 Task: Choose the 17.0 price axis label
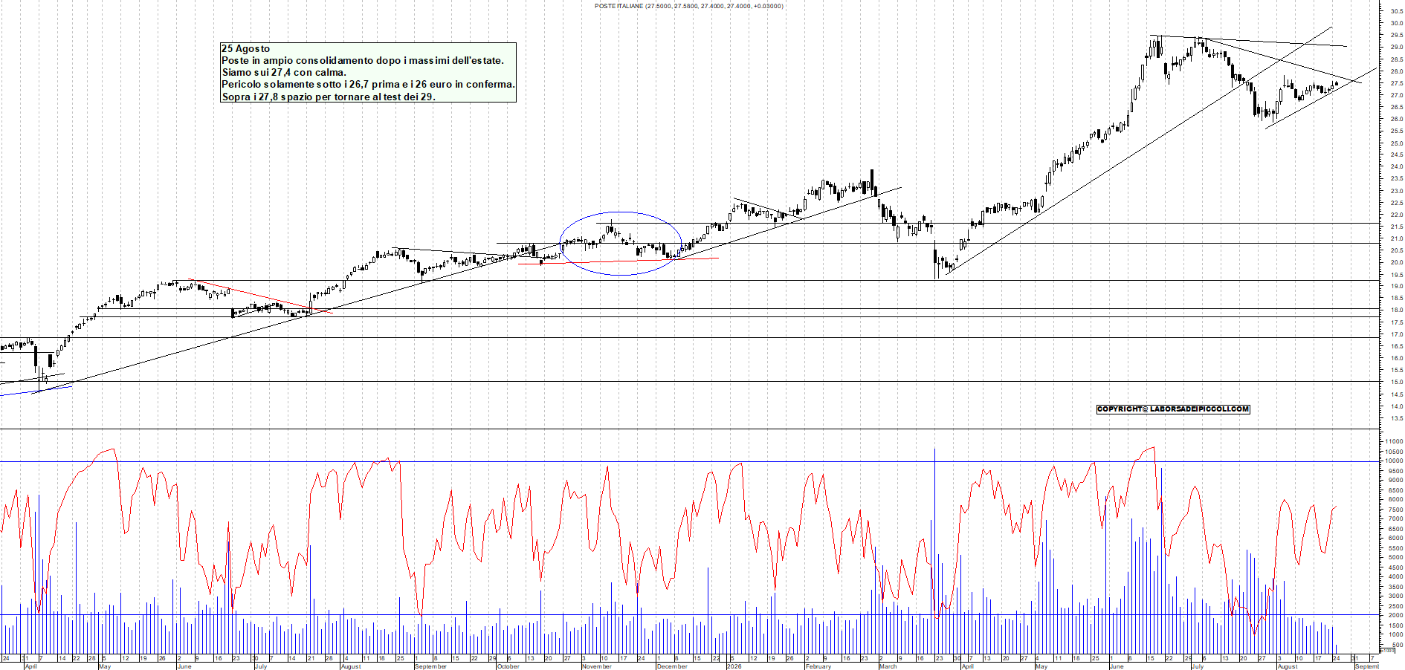click(1396, 334)
